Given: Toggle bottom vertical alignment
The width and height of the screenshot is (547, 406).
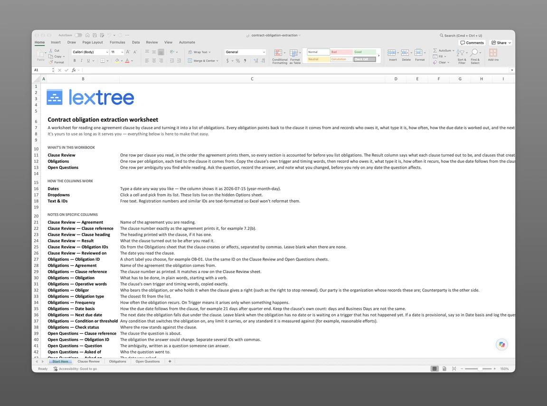Looking at the screenshot, I should tap(161, 52).
